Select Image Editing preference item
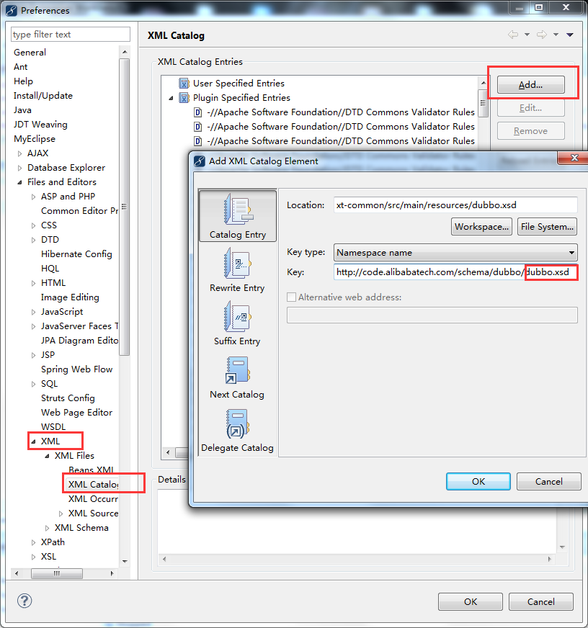This screenshot has width=588, height=628. (70, 297)
